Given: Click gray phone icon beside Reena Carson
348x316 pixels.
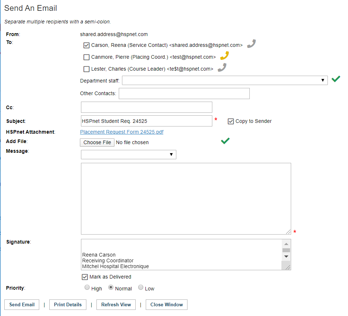Looking at the screenshot, I should (x=252, y=44).
